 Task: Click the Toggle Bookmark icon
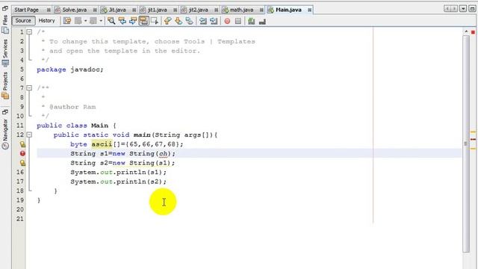(189, 21)
